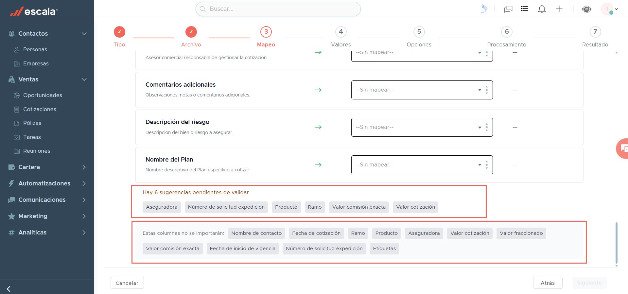The image size is (628, 294).
Task: Click the Producto suggestion chip
Action: (x=286, y=207)
